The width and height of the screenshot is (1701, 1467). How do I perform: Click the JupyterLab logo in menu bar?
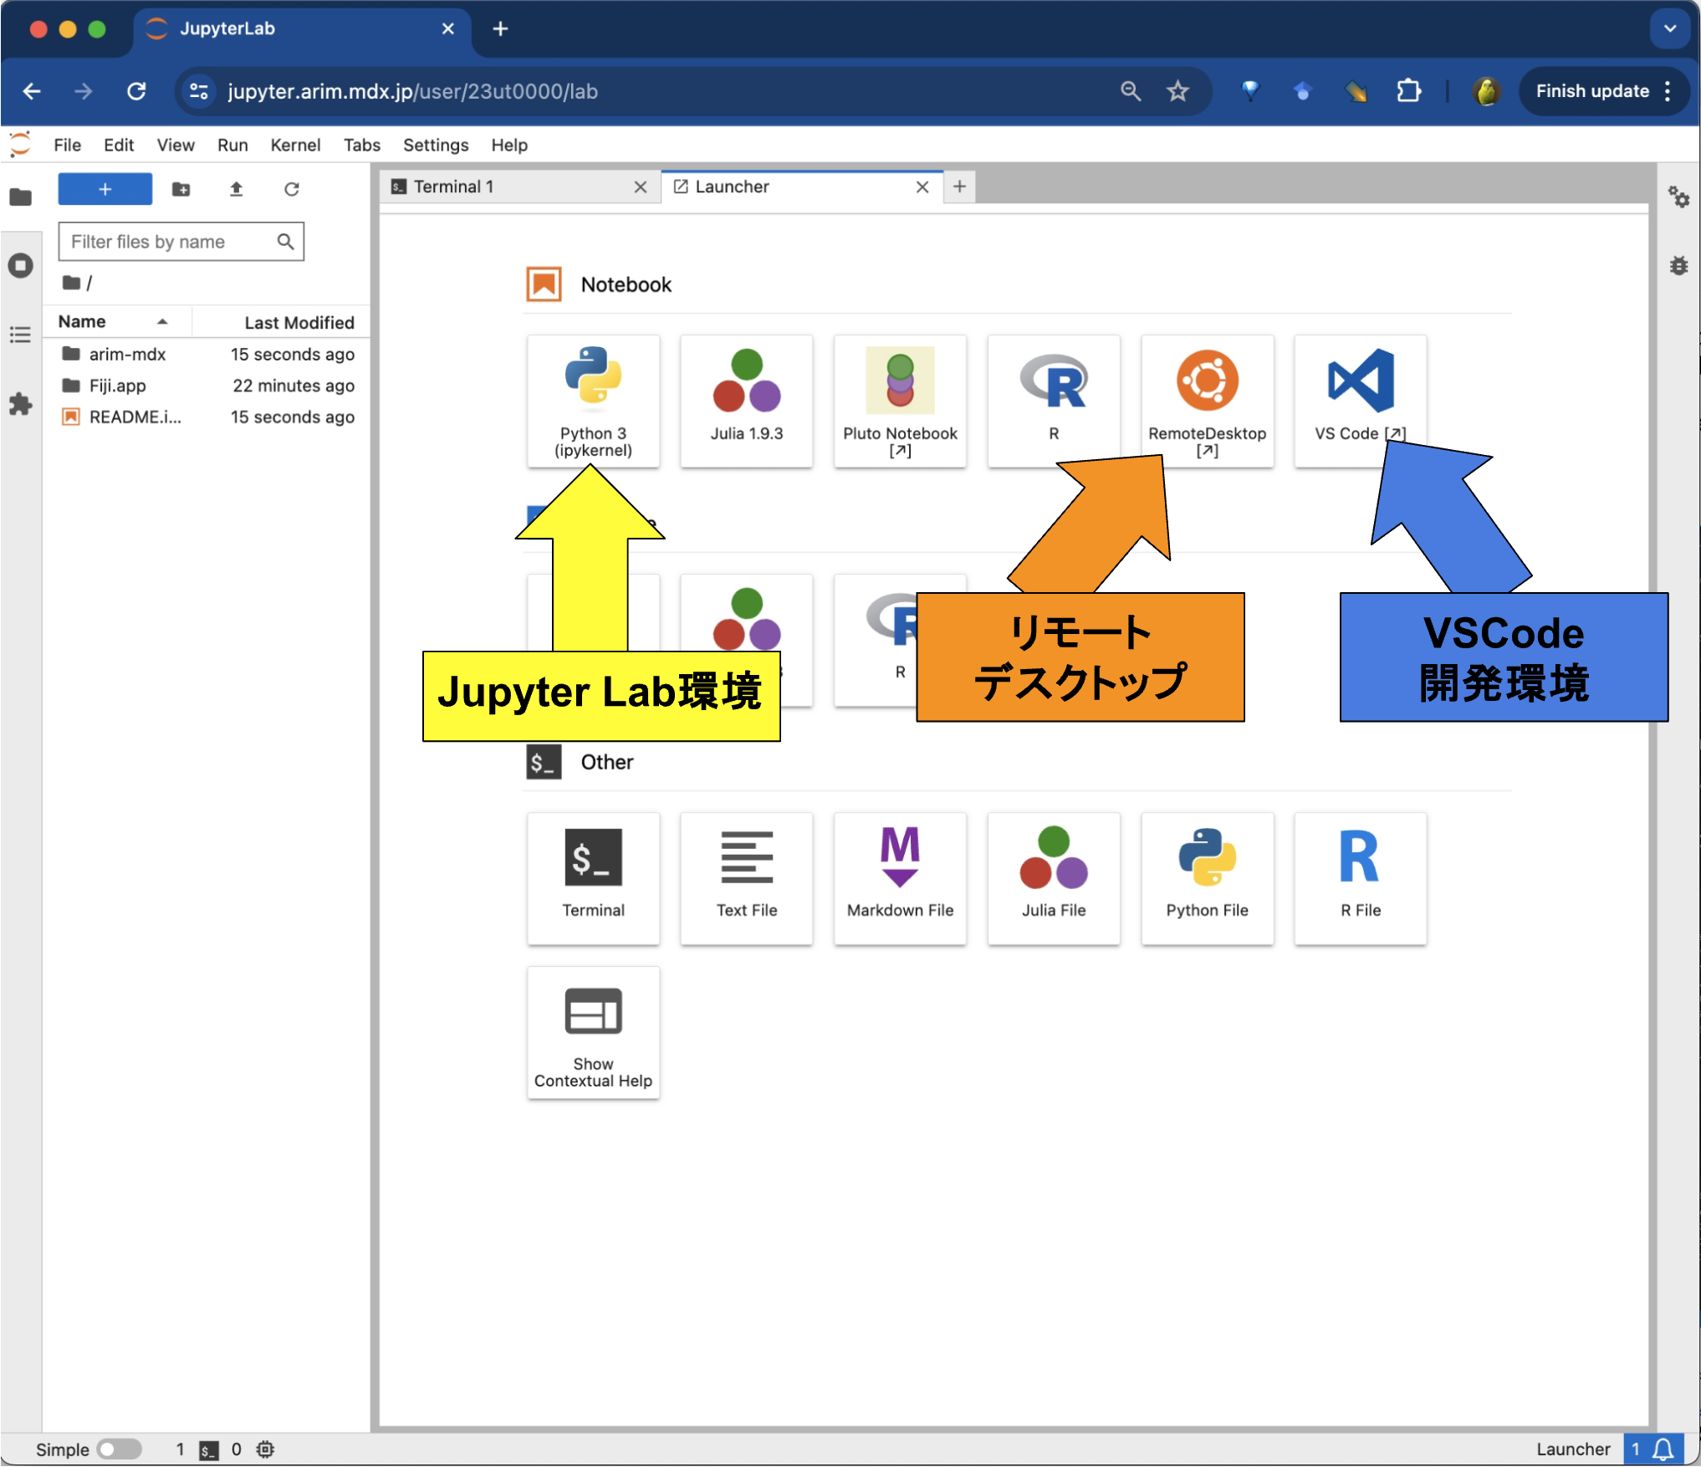click(x=20, y=145)
